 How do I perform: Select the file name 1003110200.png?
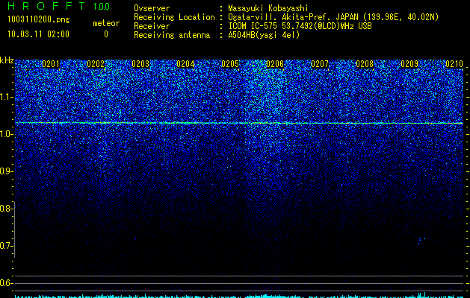tap(39, 19)
